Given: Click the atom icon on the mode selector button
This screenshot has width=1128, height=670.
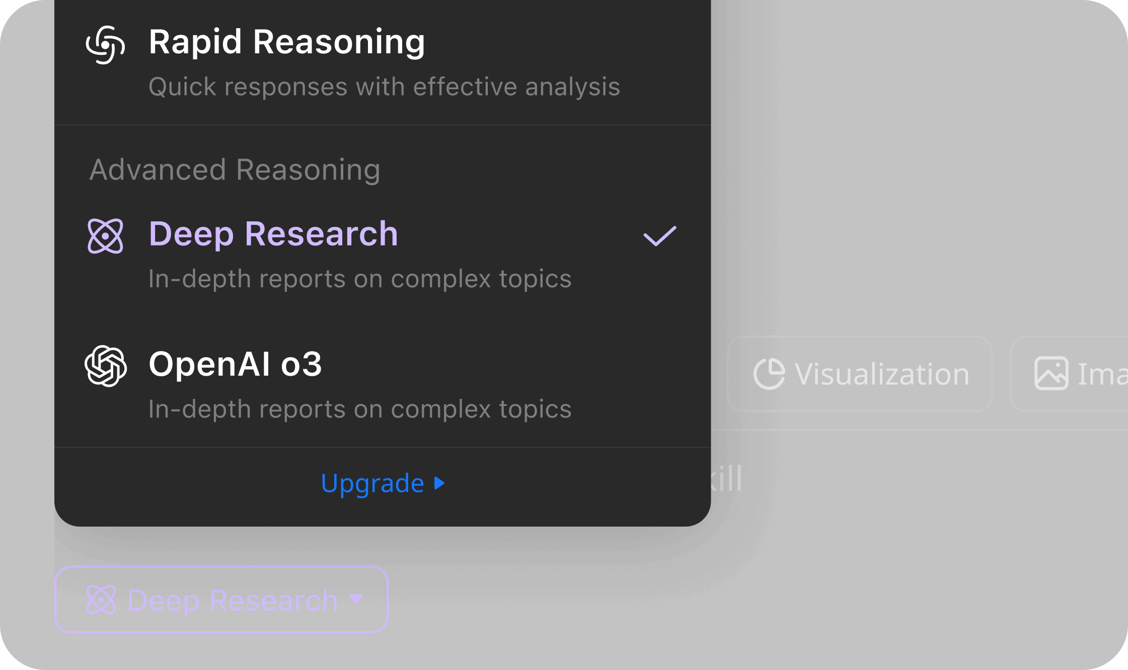Looking at the screenshot, I should click(101, 600).
